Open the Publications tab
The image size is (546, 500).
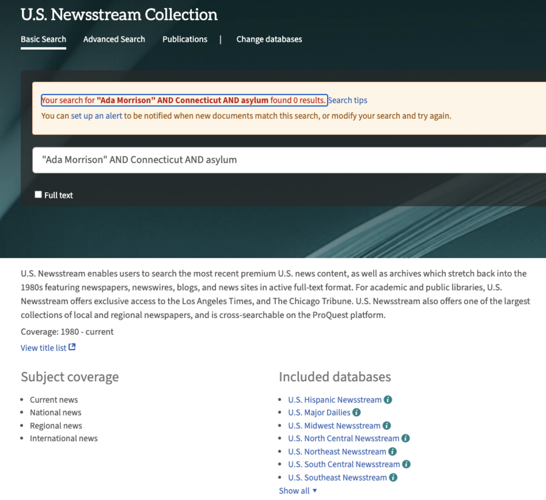(184, 39)
